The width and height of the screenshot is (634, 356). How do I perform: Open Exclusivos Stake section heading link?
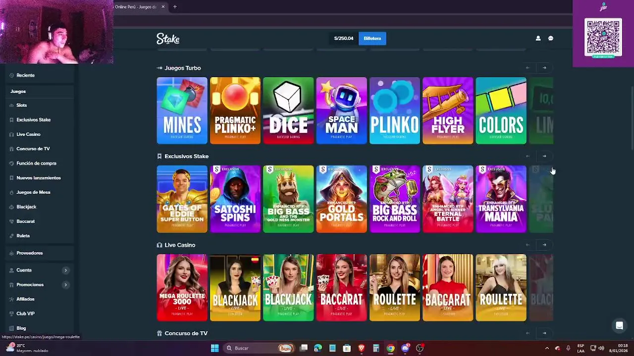[186, 156]
